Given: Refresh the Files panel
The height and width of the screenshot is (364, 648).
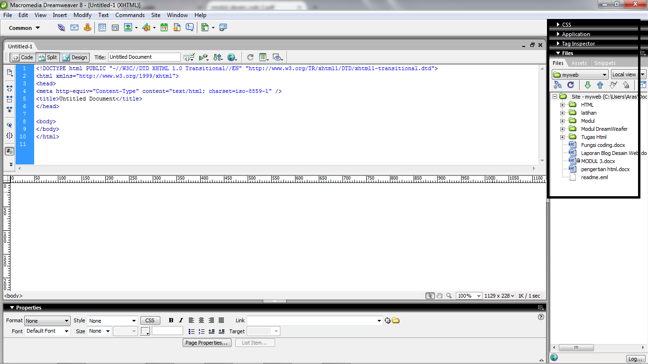Looking at the screenshot, I should click(571, 85).
